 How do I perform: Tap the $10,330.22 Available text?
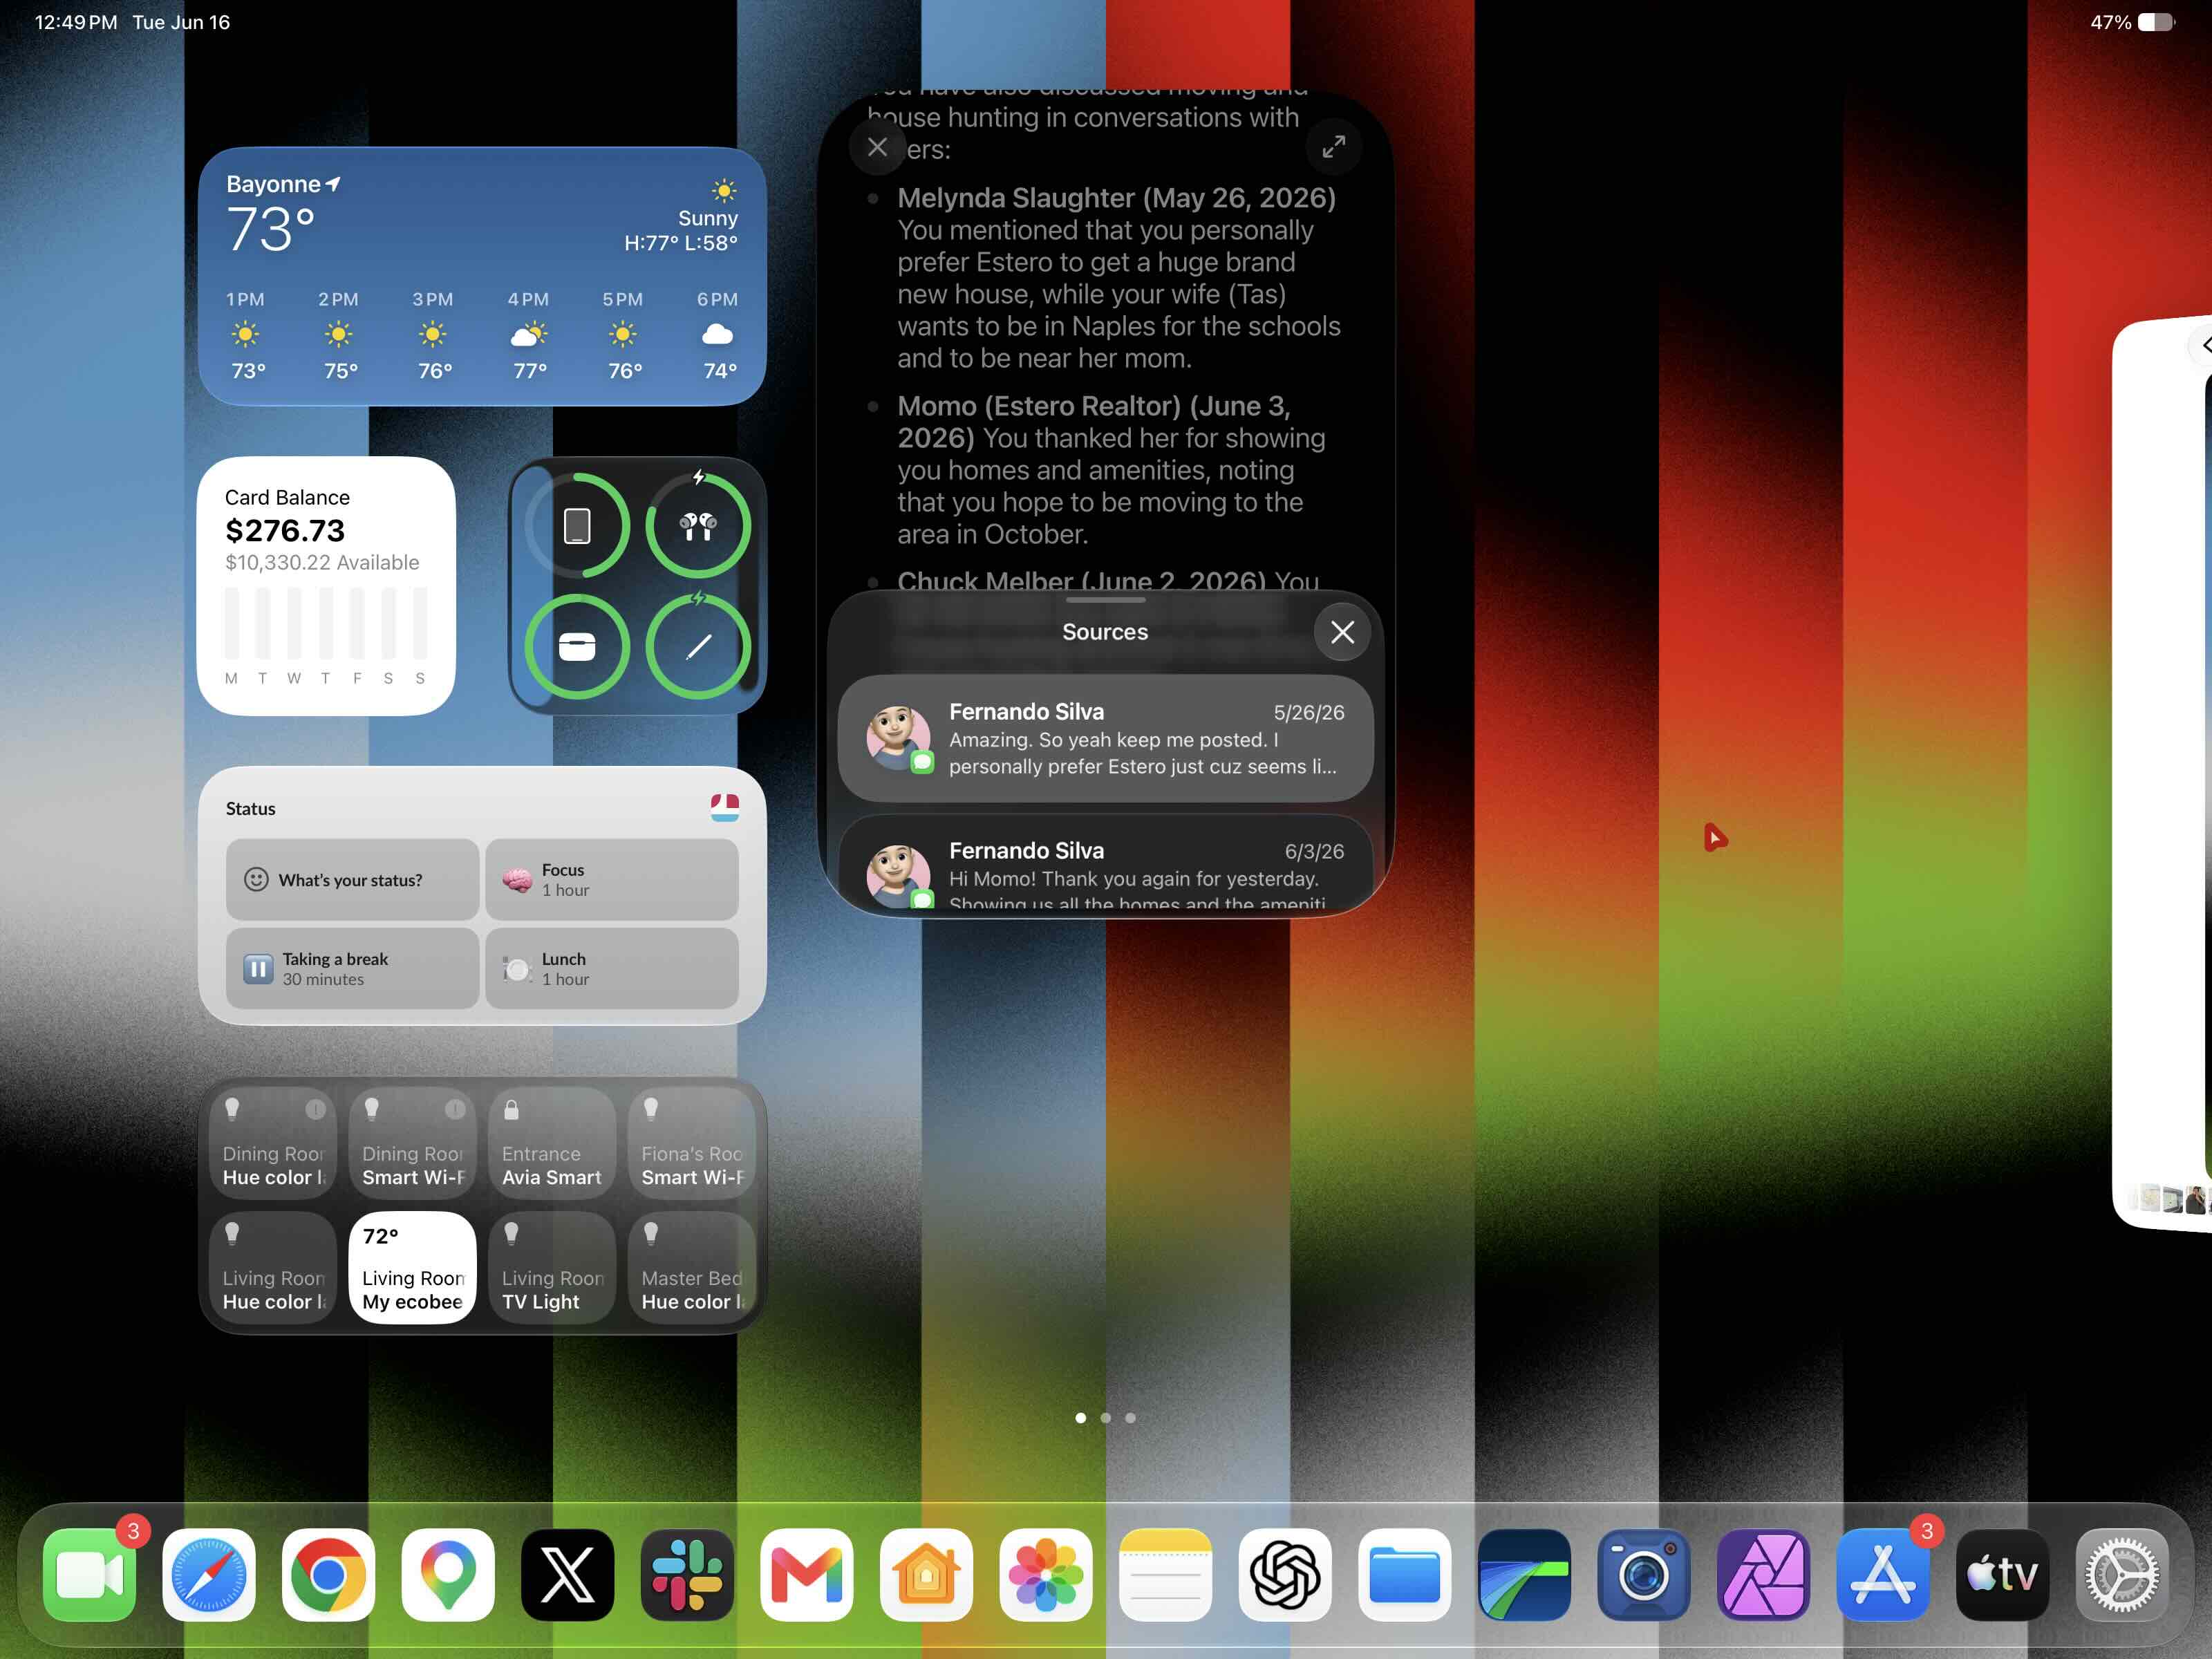tap(322, 562)
